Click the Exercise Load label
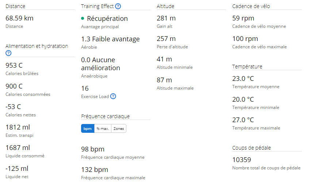 click(x=95, y=97)
